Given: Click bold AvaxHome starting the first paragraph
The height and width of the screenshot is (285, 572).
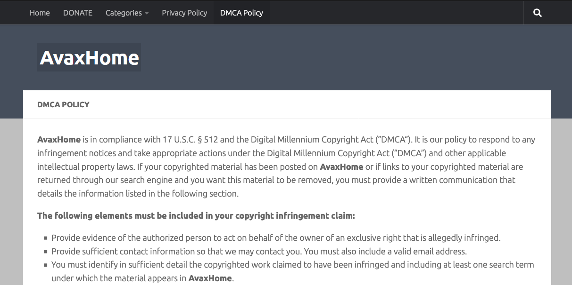Looking at the screenshot, I should click(59, 139).
